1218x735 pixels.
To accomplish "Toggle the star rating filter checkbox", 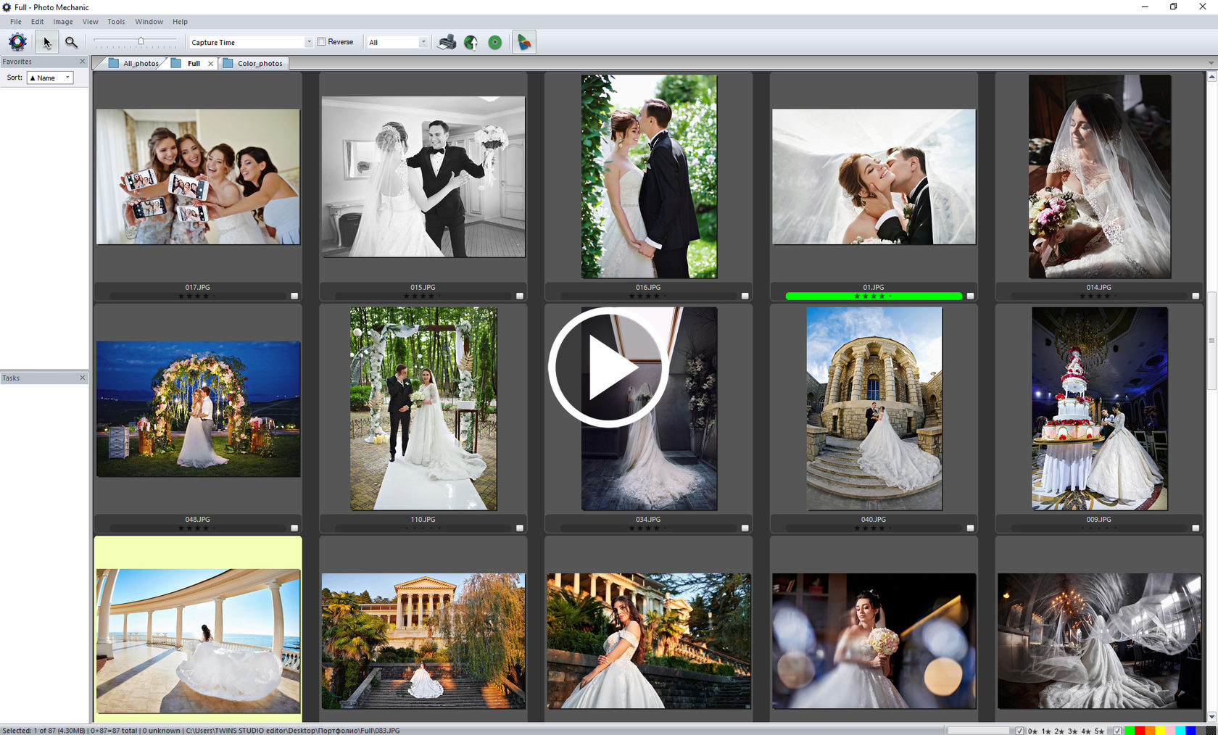I will [1020, 730].
